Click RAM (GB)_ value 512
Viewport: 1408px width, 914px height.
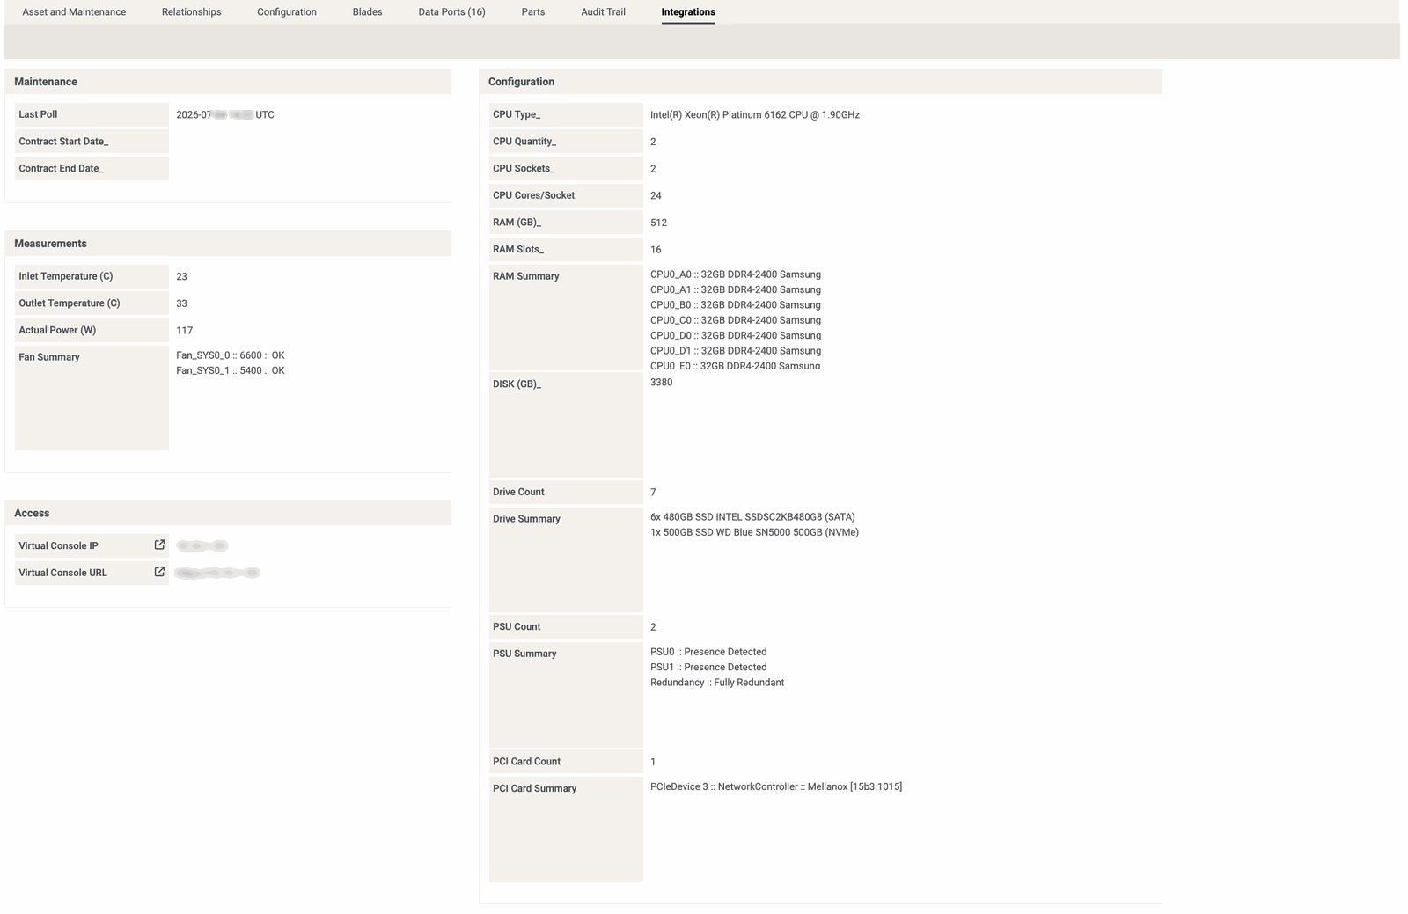point(658,223)
